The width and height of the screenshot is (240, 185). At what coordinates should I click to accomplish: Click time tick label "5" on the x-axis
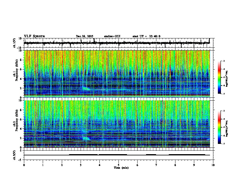click(x=118, y=165)
